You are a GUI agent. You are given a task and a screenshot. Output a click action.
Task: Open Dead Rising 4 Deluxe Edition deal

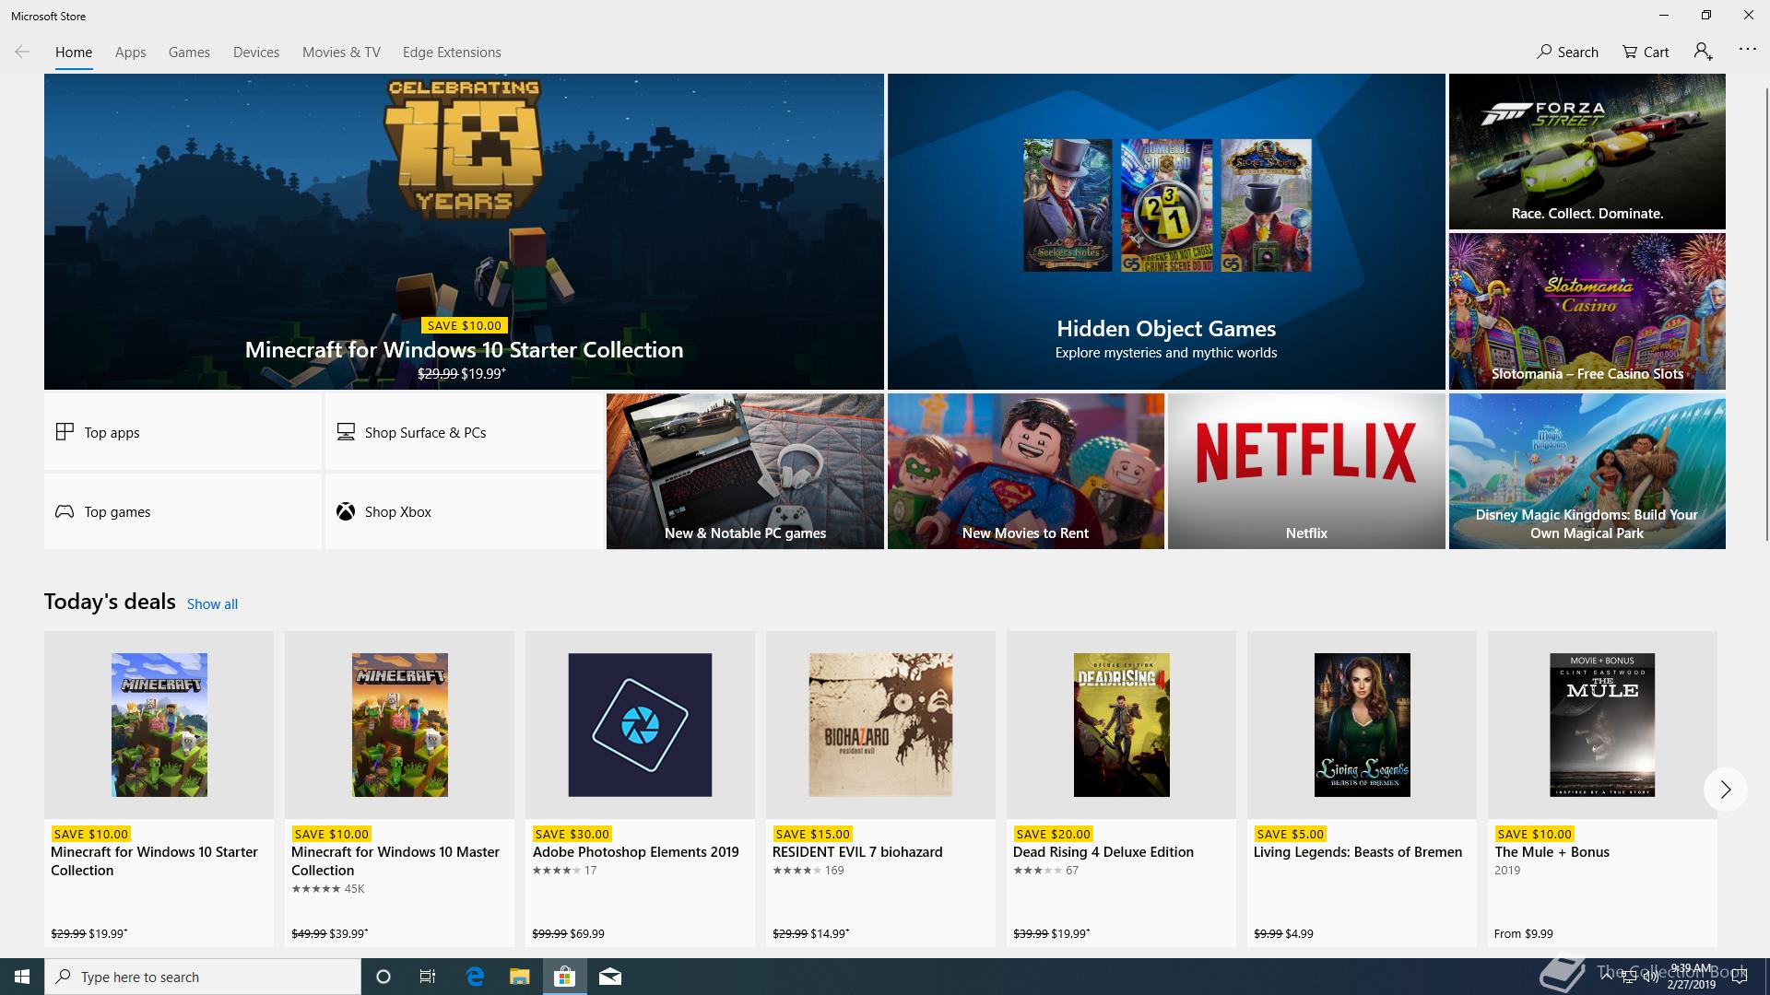[x=1121, y=789]
